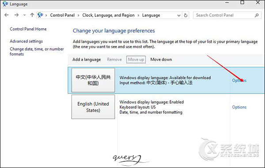Refresh the Language page
The image size is (265, 168).
[x=185, y=15]
